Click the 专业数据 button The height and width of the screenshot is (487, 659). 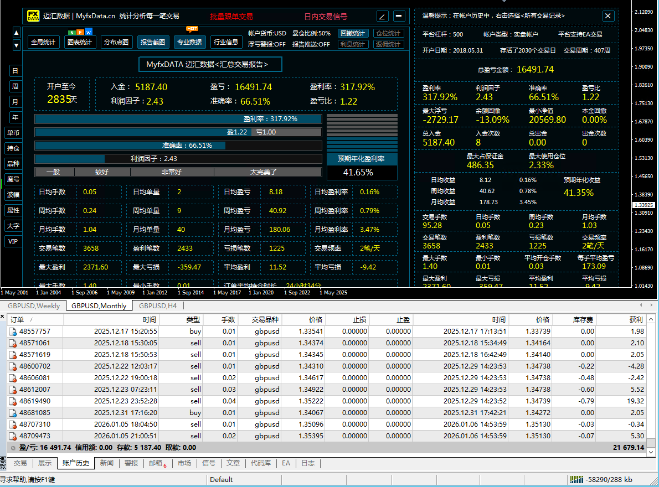(189, 42)
